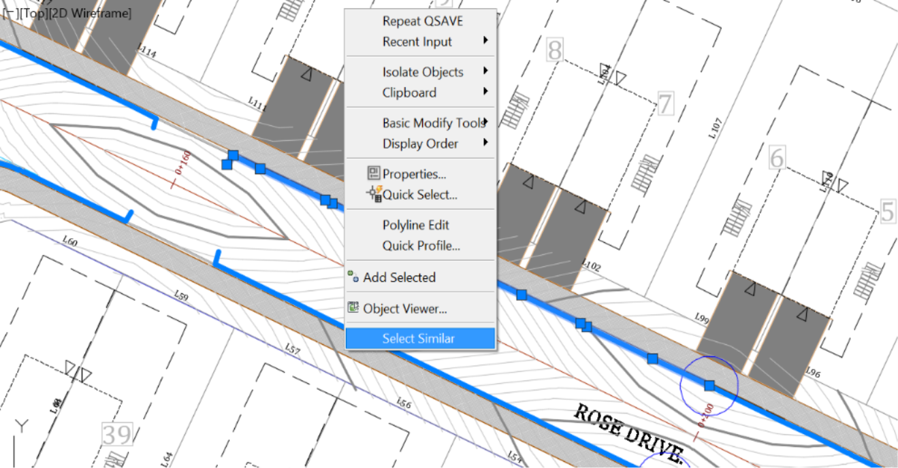
Task: Click the L114 line label
Action: 146,50
